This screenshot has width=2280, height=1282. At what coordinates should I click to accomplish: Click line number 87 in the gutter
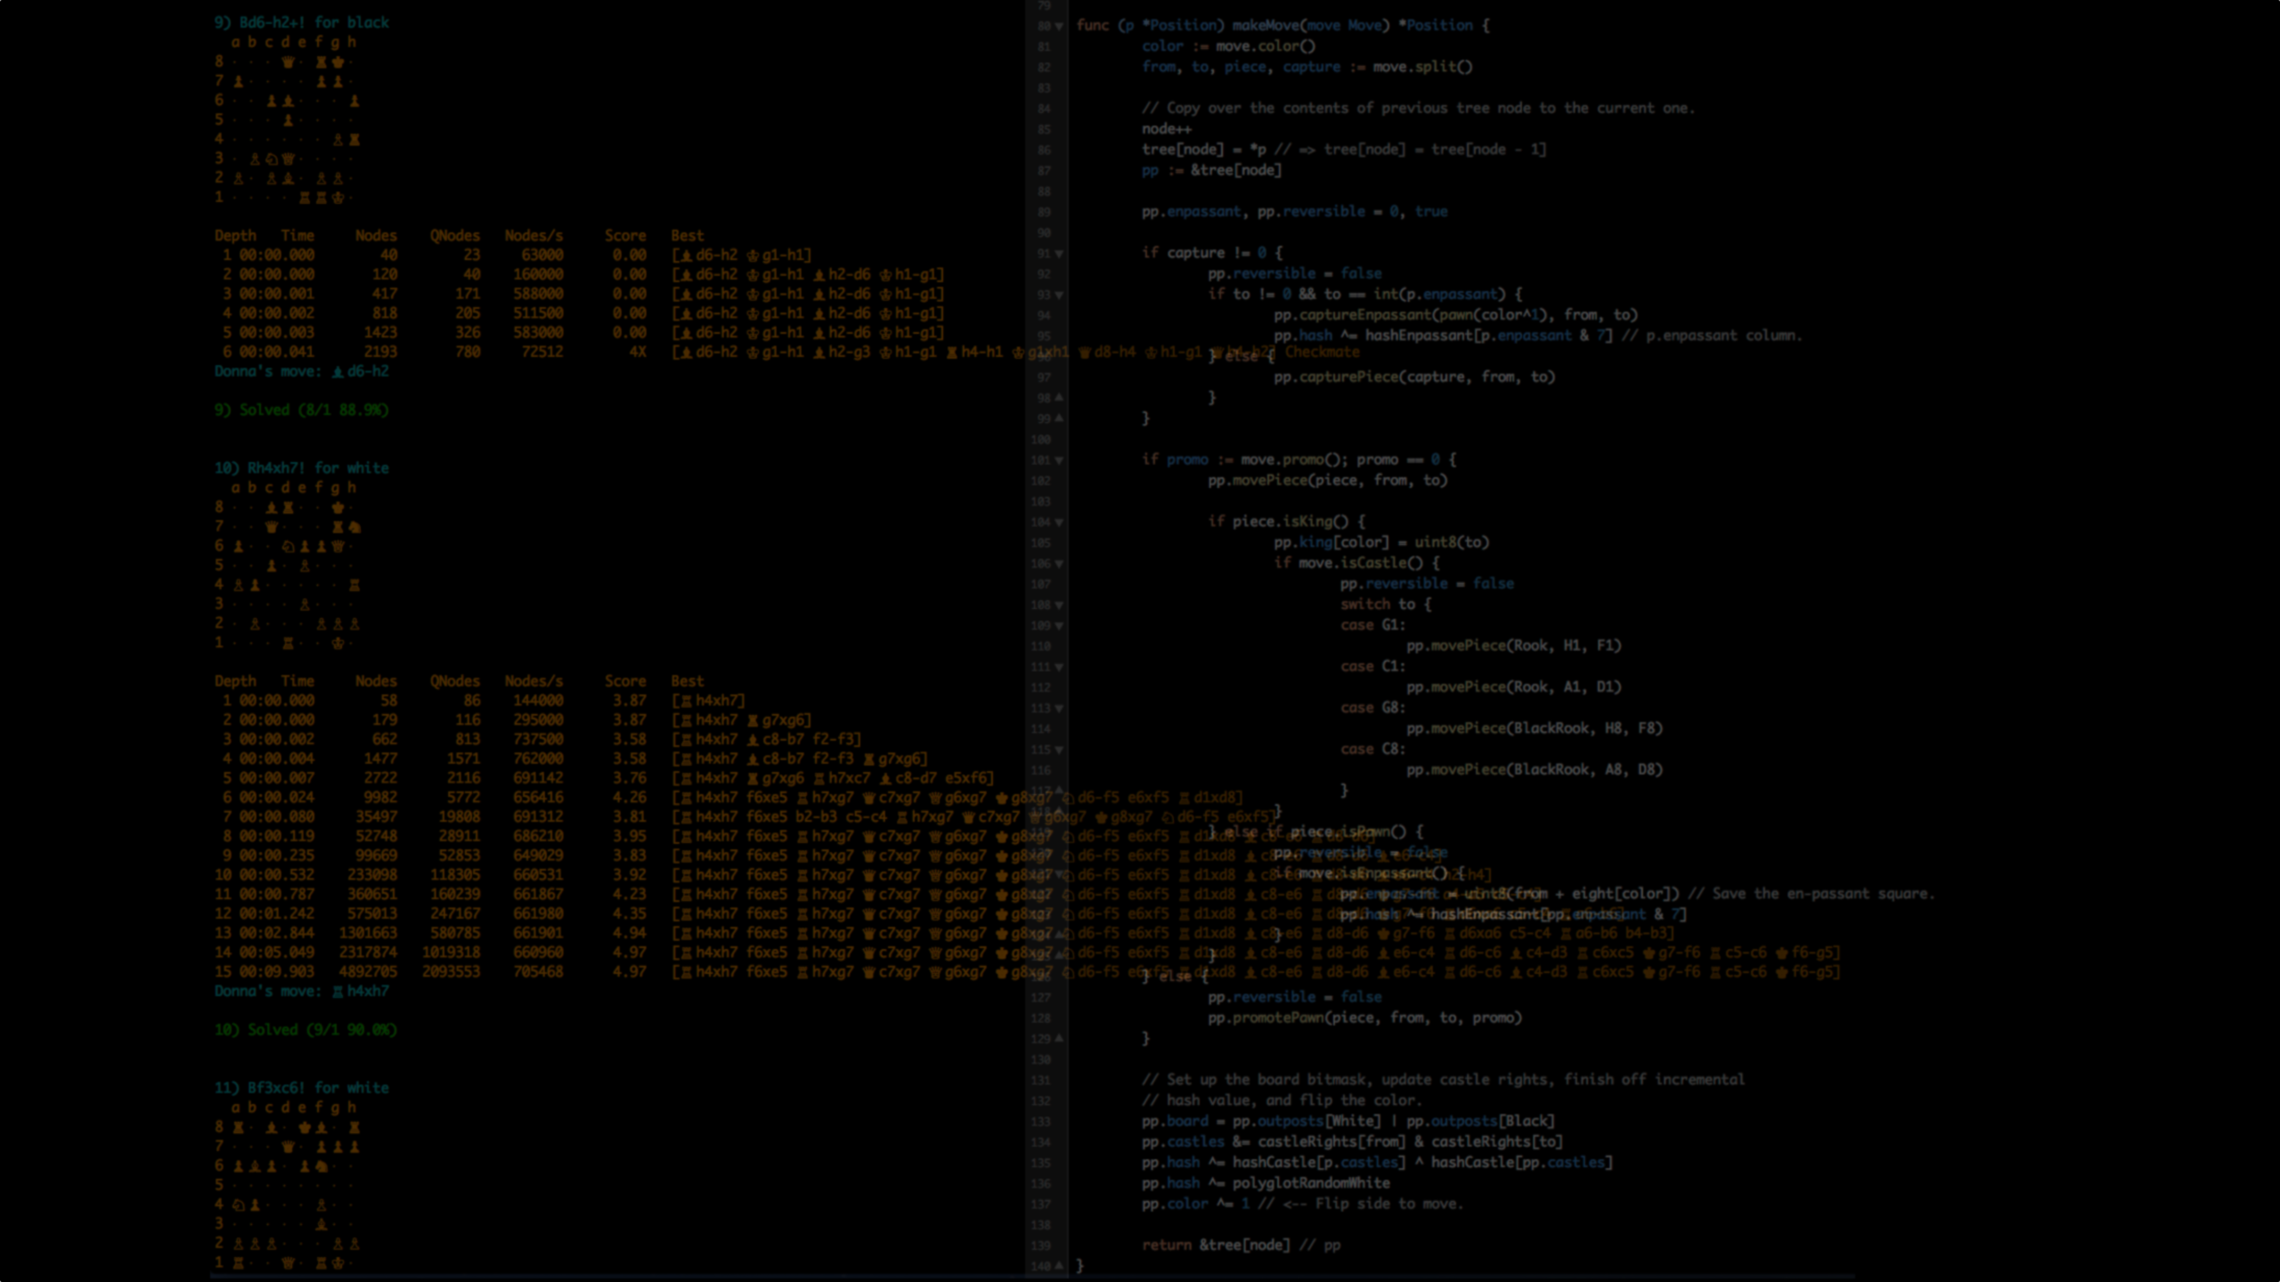[x=1044, y=171]
